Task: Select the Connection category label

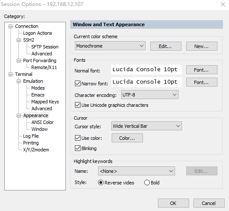Action: pyautogui.click(x=27, y=26)
